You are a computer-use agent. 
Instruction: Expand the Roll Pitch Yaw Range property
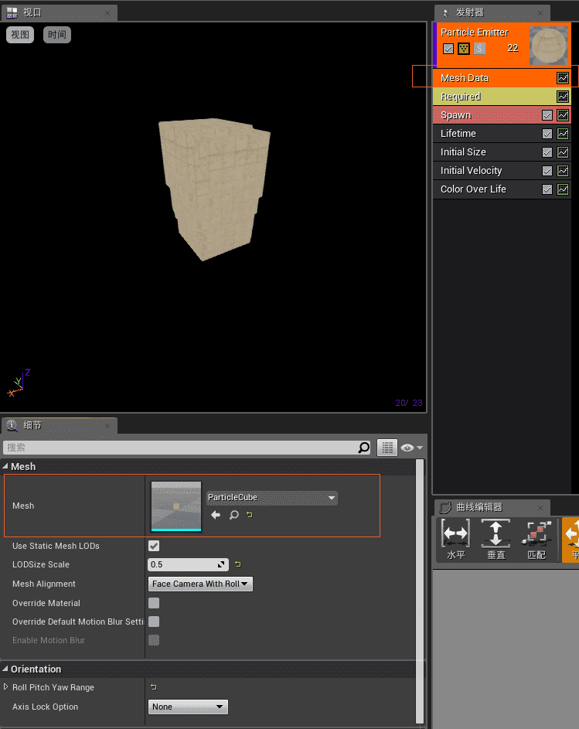pyautogui.click(x=6, y=687)
